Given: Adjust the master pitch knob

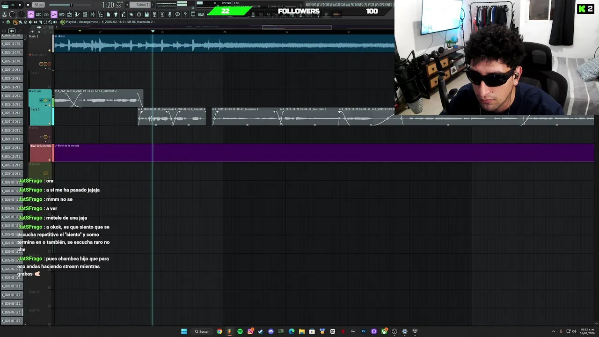Looking at the screenshot, I should [21, 15].
